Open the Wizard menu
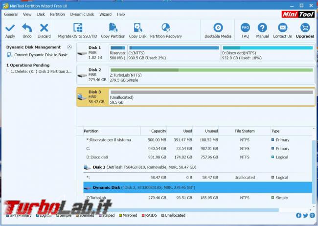Viewport: 318px width, 226px height. pyautogui.click(x=105, y=14)
